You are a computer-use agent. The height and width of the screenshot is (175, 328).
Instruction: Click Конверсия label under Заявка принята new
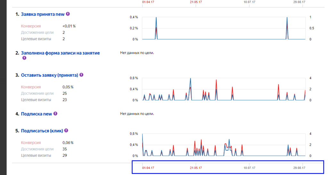[x=31, y=26]
